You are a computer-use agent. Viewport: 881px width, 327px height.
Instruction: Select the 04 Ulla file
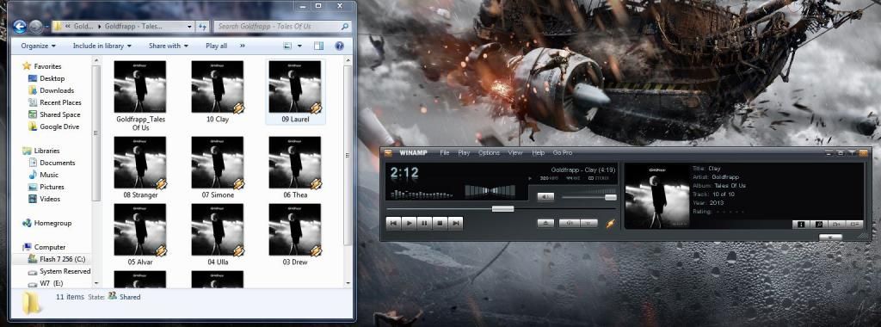[218, 234]
